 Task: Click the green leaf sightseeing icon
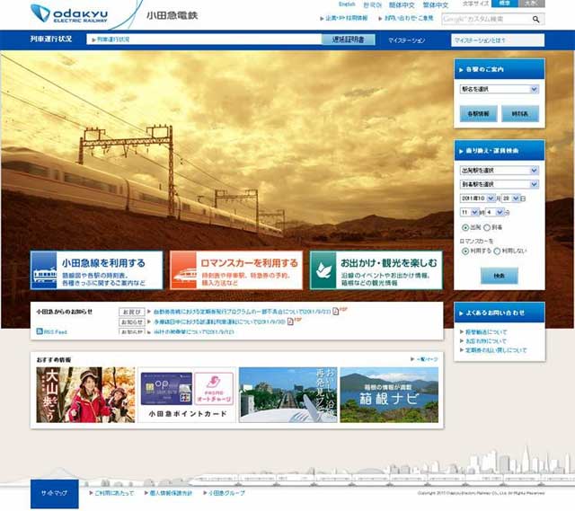pyautogui.click(x=324, y=269)
